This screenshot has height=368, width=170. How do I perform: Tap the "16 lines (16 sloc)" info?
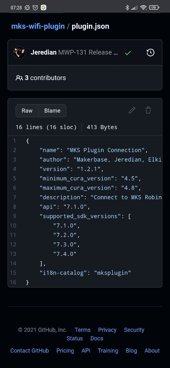click(46, 127)
